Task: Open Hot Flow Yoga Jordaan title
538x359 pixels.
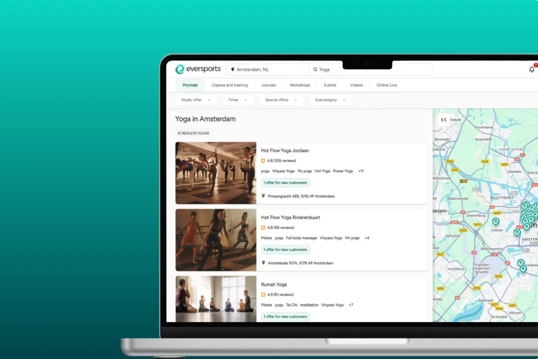Action: 285,151
